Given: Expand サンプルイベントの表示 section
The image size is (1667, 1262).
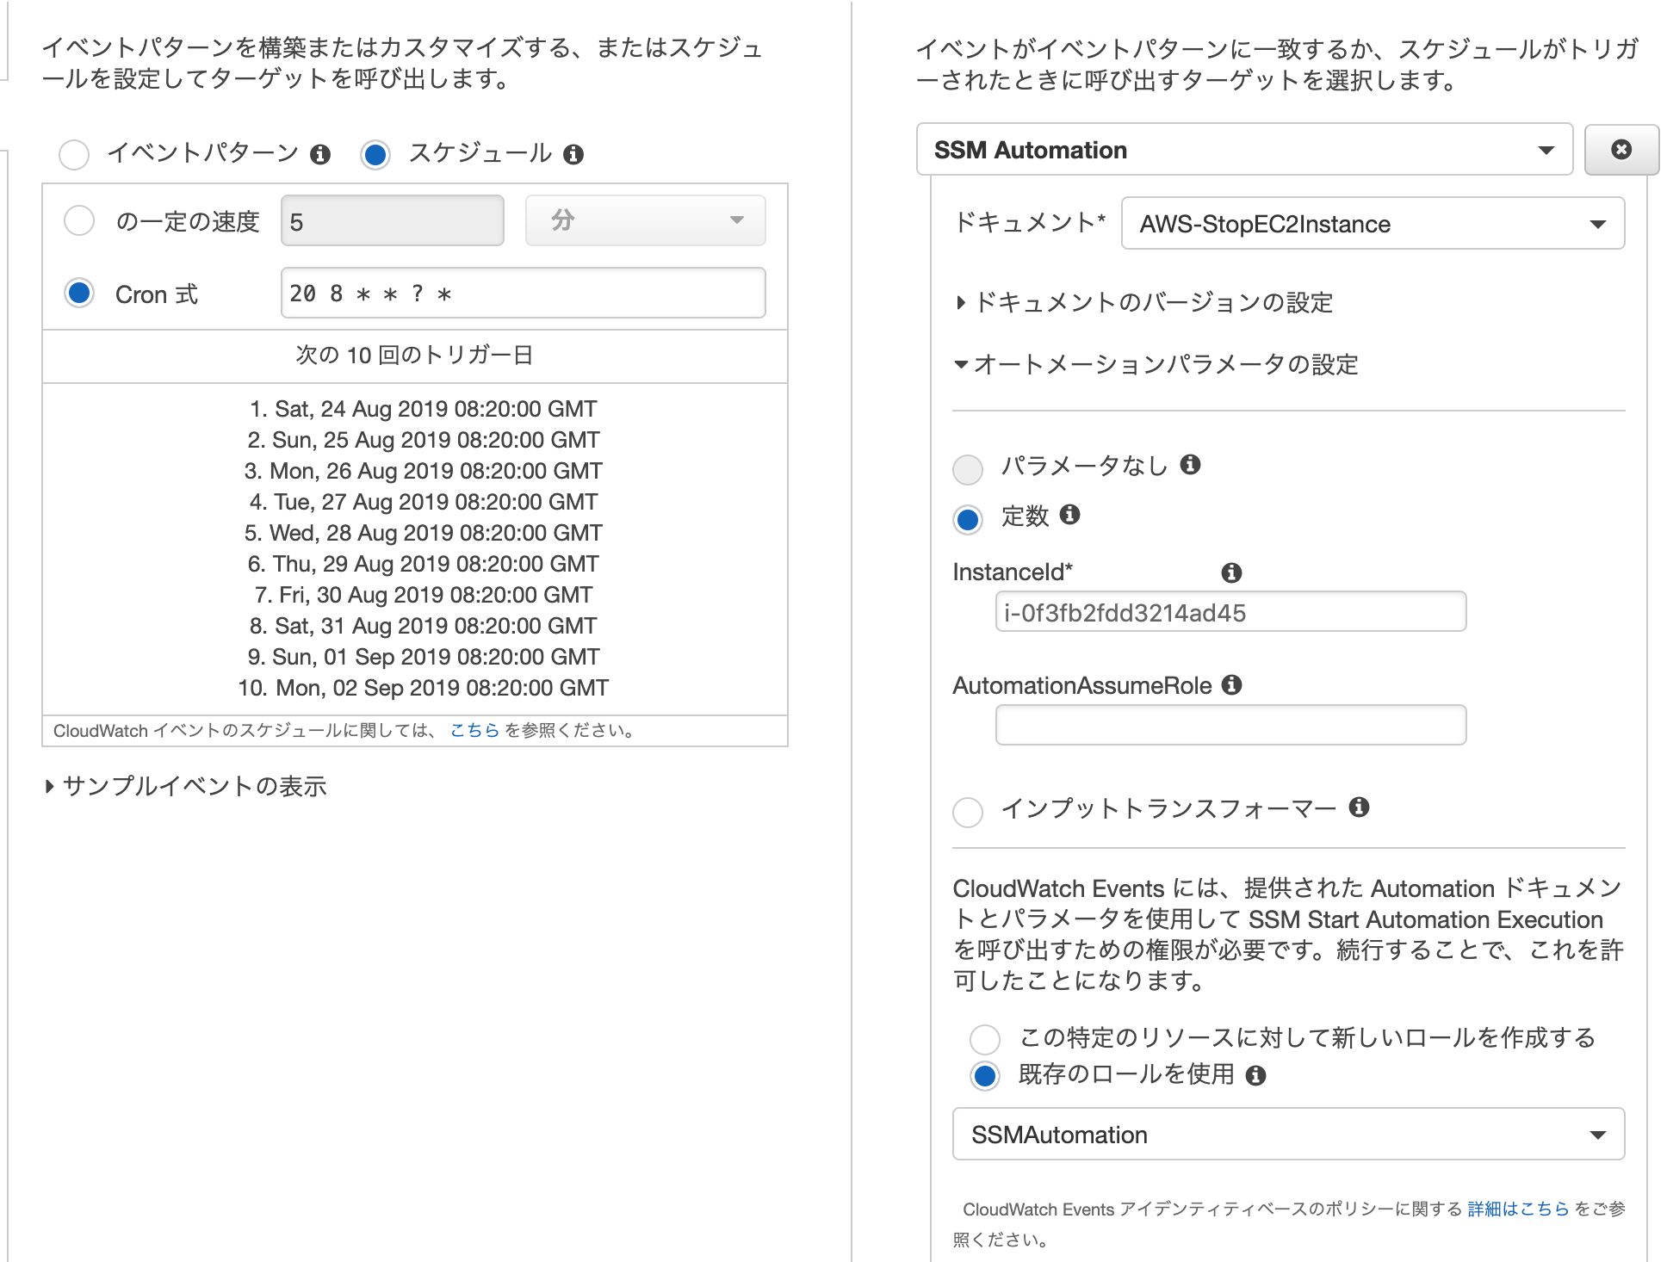Looking at the screenshot, I should point(186,786).
